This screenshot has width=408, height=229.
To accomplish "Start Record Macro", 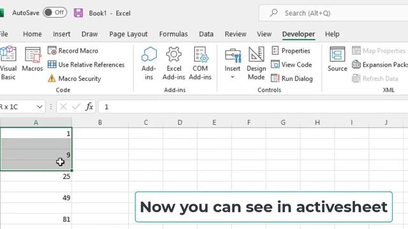I will click(x=73, y=51).
